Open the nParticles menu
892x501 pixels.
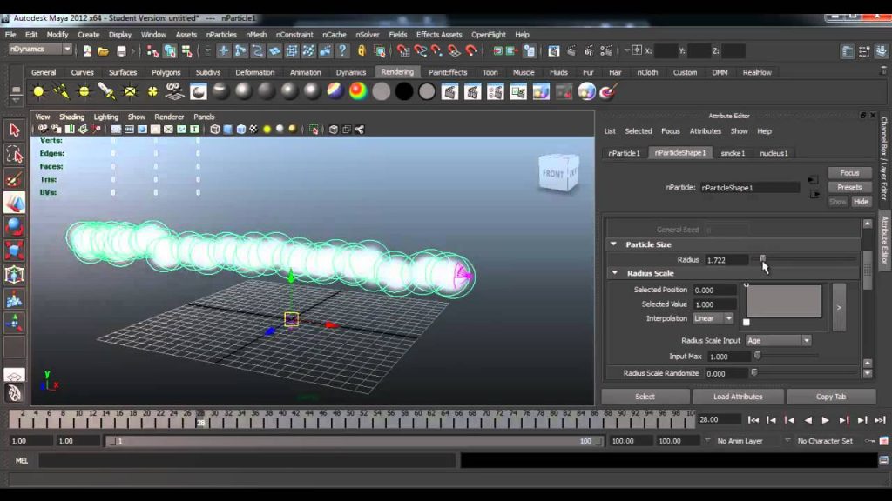tap(221, 35)
